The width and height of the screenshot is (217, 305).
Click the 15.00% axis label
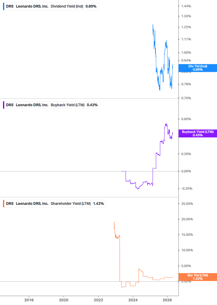coord(187,235)
